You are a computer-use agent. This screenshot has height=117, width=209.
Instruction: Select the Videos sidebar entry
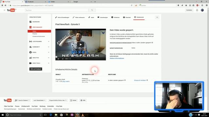point(39,31)
